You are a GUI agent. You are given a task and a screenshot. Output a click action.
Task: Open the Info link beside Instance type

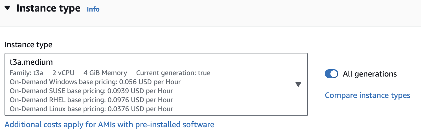click(x=93, y=9)
